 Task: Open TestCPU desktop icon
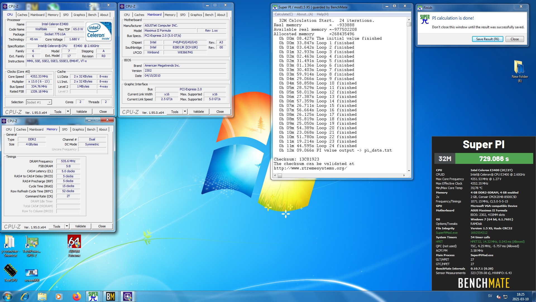10,273
